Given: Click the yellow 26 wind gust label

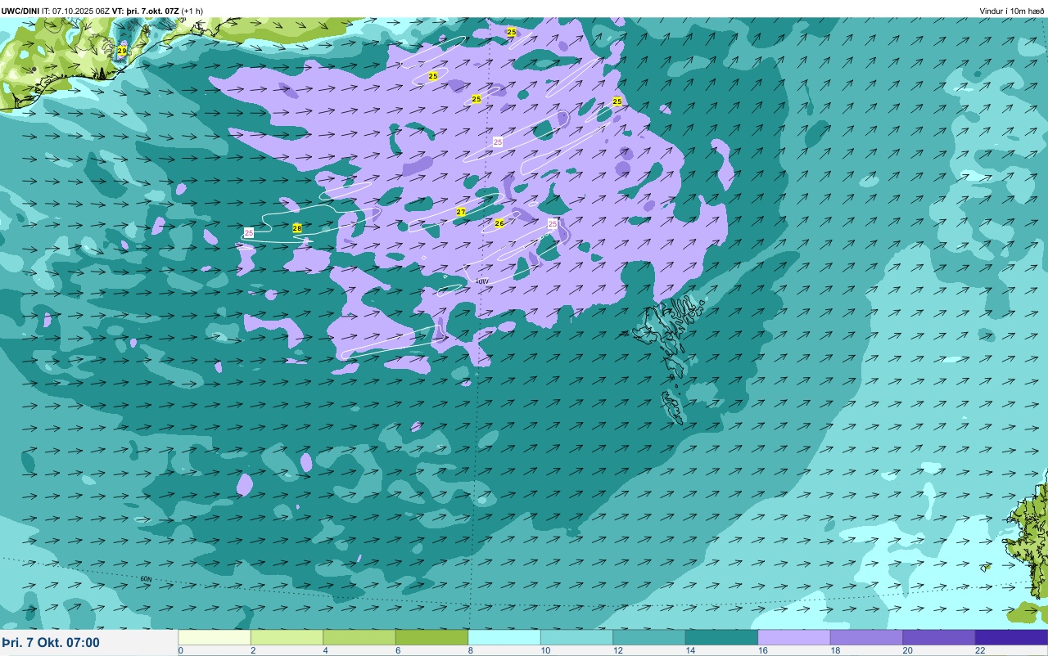Looking at the screenshot, I should (499, 222).
